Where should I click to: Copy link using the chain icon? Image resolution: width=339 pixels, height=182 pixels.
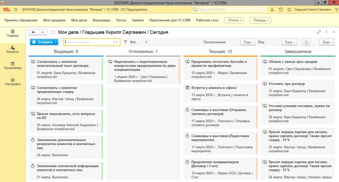(x=319, y=32)
